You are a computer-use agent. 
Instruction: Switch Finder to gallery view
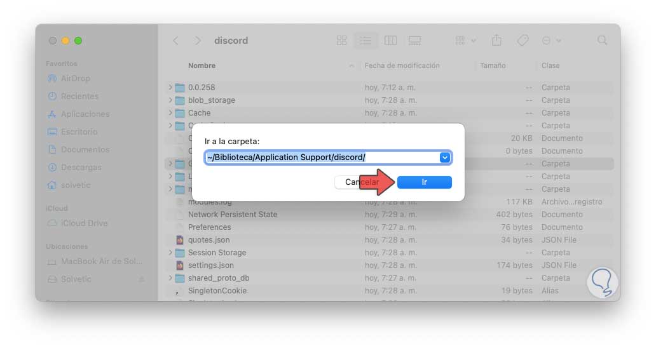click(414, 41)
